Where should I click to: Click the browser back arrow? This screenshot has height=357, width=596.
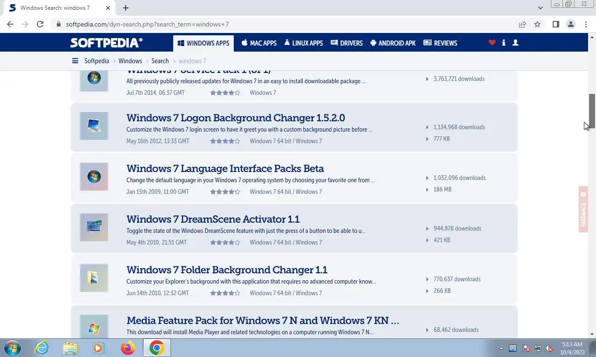pos(10,24)
